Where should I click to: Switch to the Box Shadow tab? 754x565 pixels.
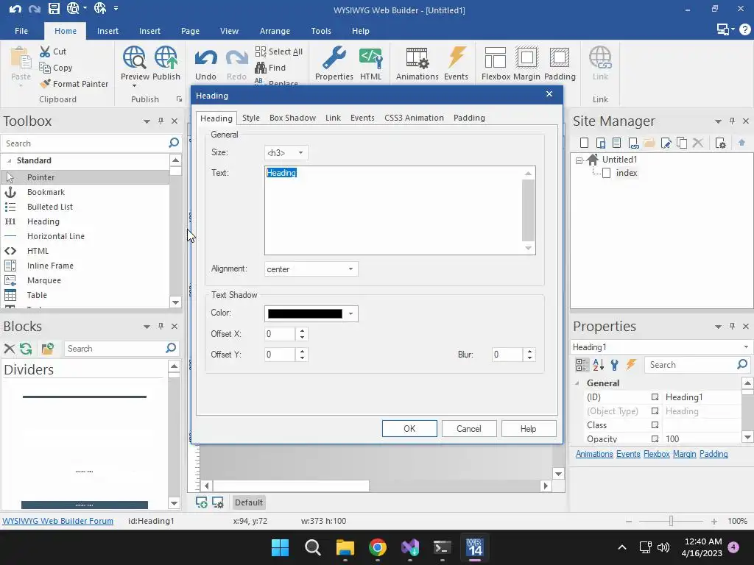pyautogui.click(x=292, y=118)
